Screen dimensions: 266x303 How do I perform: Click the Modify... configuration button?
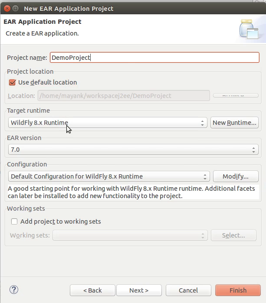(236, 176)
